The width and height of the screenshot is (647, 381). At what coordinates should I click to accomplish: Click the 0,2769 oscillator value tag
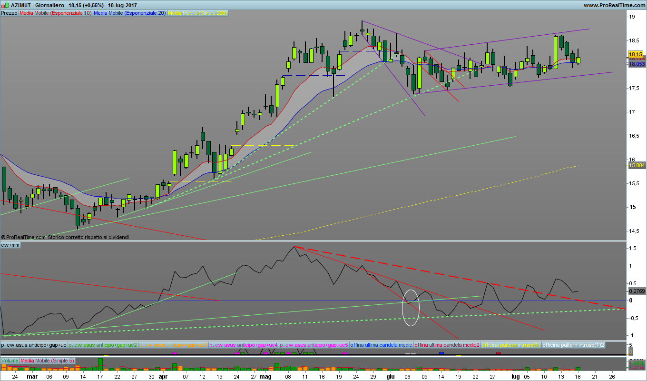637,291
